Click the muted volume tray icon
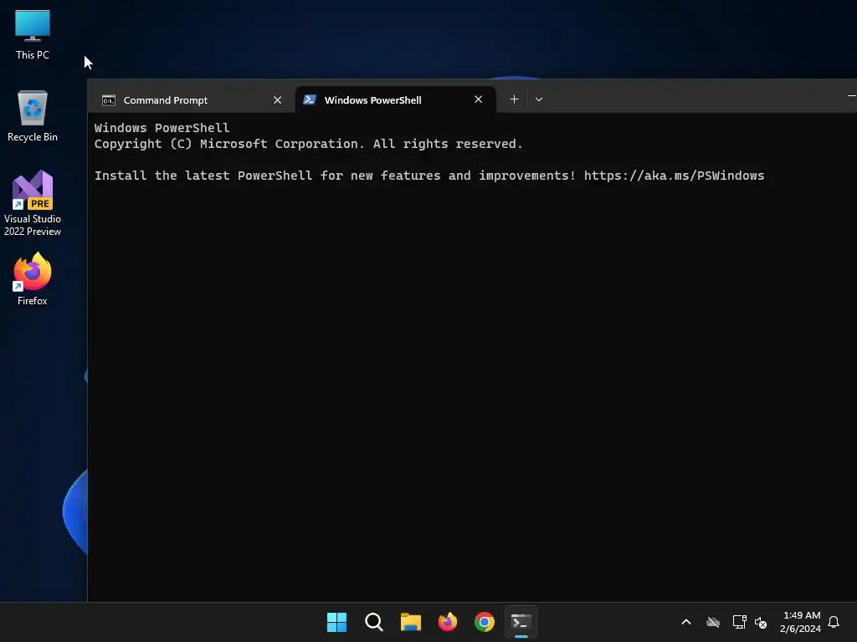Image resolution: width=857 pixels, height=642 pixels. click(x=761, y=622)
